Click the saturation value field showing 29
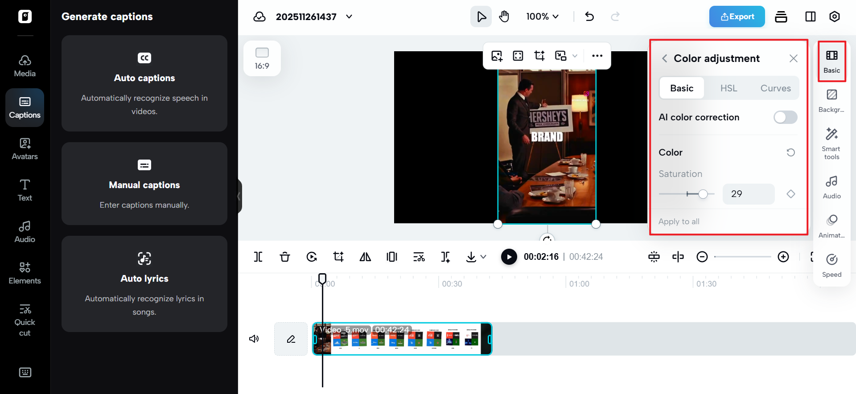This screenshot has width=856, height=394. click(749, 194)
